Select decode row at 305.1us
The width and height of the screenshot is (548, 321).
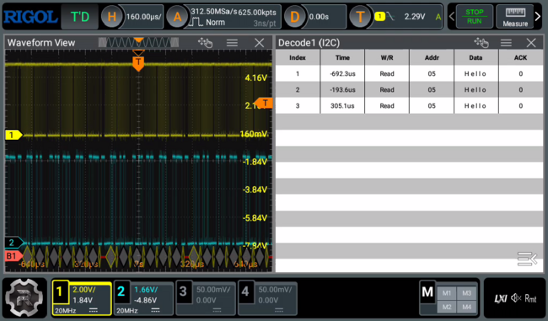pos(409,106)
